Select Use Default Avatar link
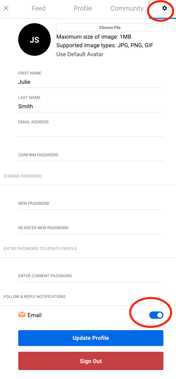 tap(80, 55)
